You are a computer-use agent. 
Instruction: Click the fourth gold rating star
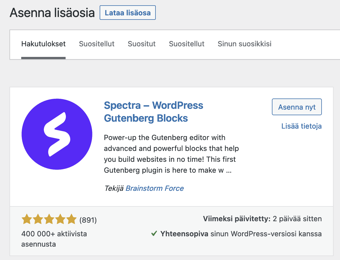point(60,219)
